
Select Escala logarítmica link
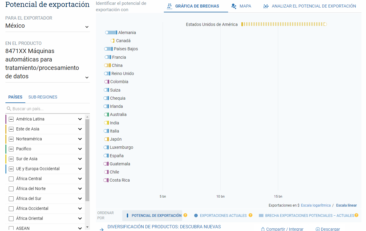(x=316, y=205)
